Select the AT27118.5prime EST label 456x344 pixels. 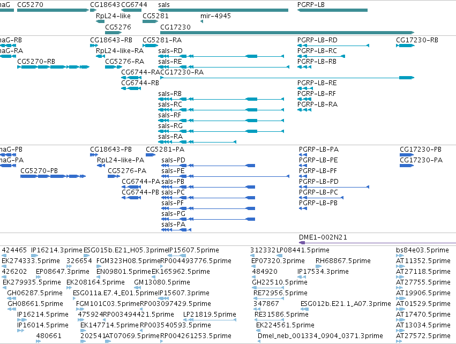pos(423,272)
